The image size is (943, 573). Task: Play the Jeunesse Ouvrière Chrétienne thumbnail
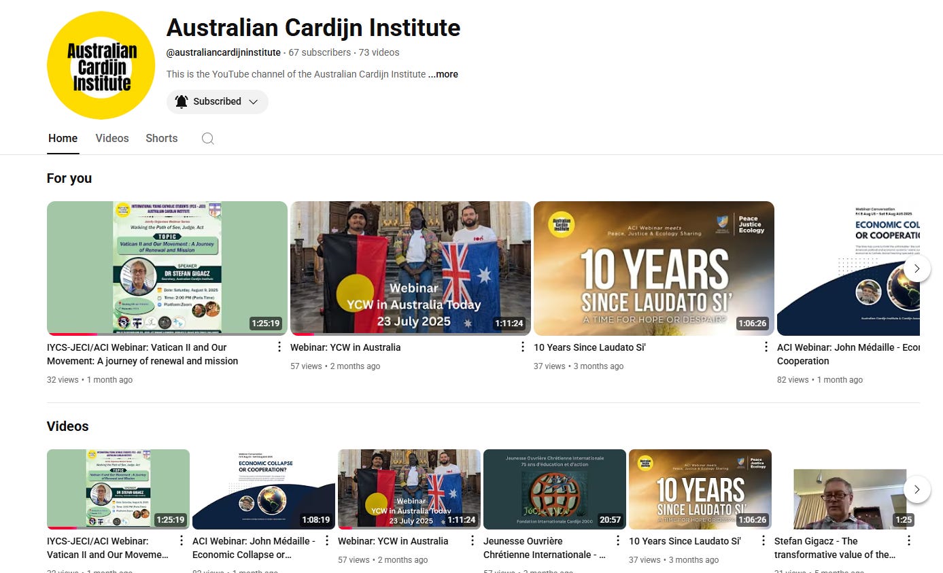pyautogui.click(x=555, y=489)
